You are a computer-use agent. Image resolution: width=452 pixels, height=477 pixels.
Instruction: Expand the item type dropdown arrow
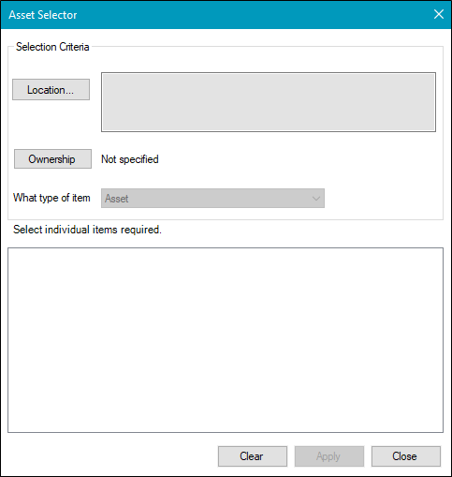pos(316,199)
